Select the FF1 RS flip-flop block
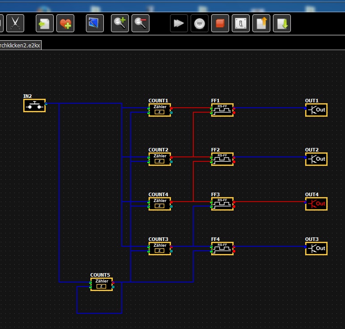 pyautogui.click(x=222, y=110)
